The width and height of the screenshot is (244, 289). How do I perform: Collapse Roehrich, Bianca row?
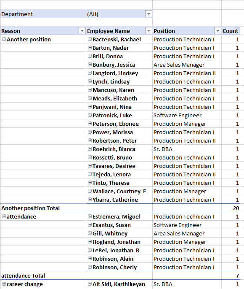(x=90, y=149)
